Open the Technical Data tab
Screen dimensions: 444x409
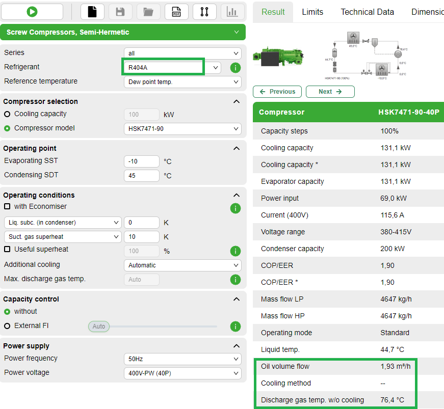(x=367, y=12)
